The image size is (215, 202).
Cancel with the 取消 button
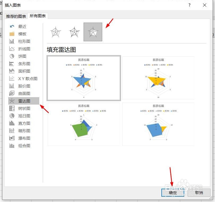[x=199, y=193]
